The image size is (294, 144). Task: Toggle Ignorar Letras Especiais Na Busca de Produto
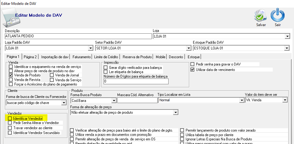[182, 139]
